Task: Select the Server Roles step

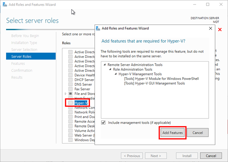Action: point(31,56)
